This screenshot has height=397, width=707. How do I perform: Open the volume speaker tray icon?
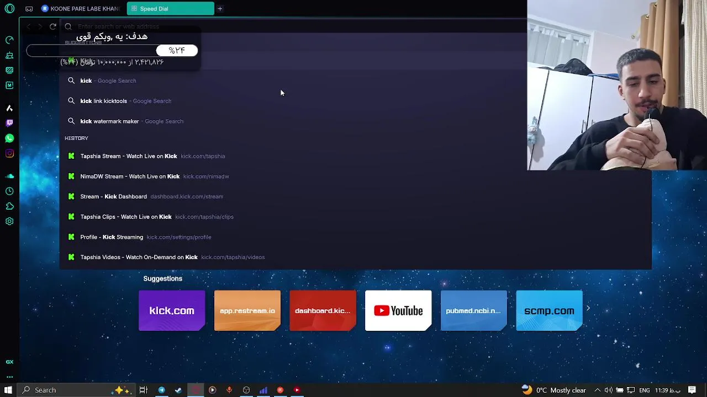[x=608, y=390]
